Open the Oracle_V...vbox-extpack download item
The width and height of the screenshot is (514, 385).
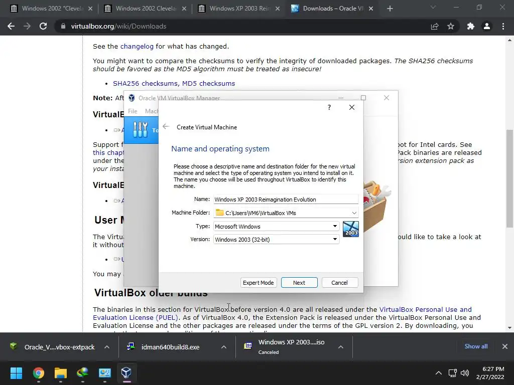pos(52,347)
